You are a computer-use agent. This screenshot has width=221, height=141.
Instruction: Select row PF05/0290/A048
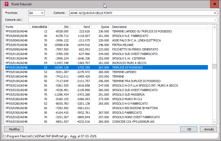(x=106, y=108)
